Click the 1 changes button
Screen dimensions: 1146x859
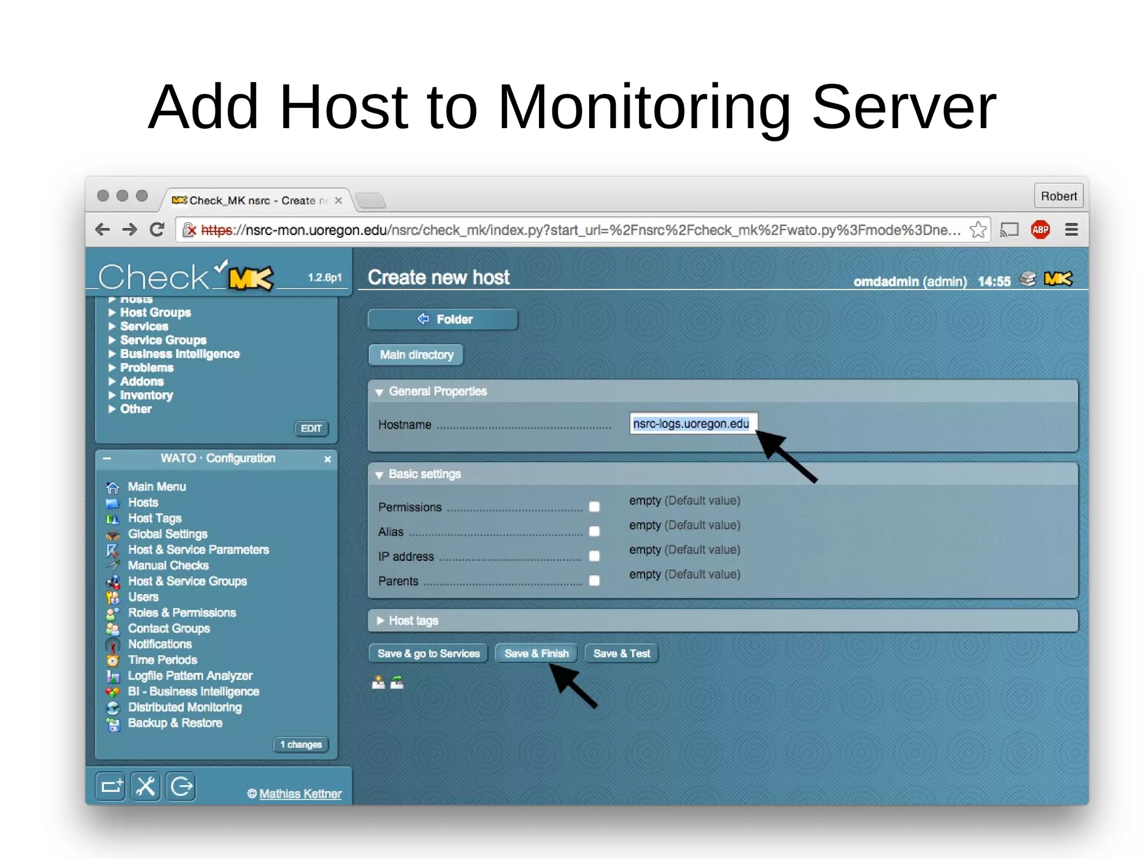301,745
